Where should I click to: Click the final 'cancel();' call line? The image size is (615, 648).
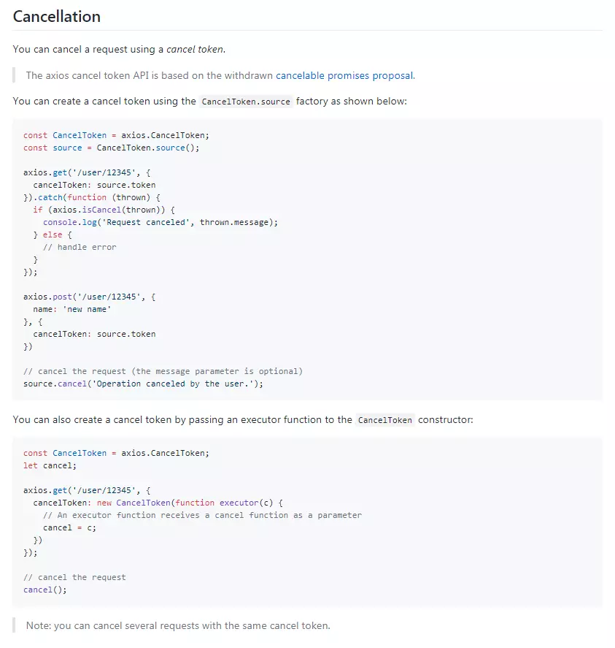pos(45,590)
